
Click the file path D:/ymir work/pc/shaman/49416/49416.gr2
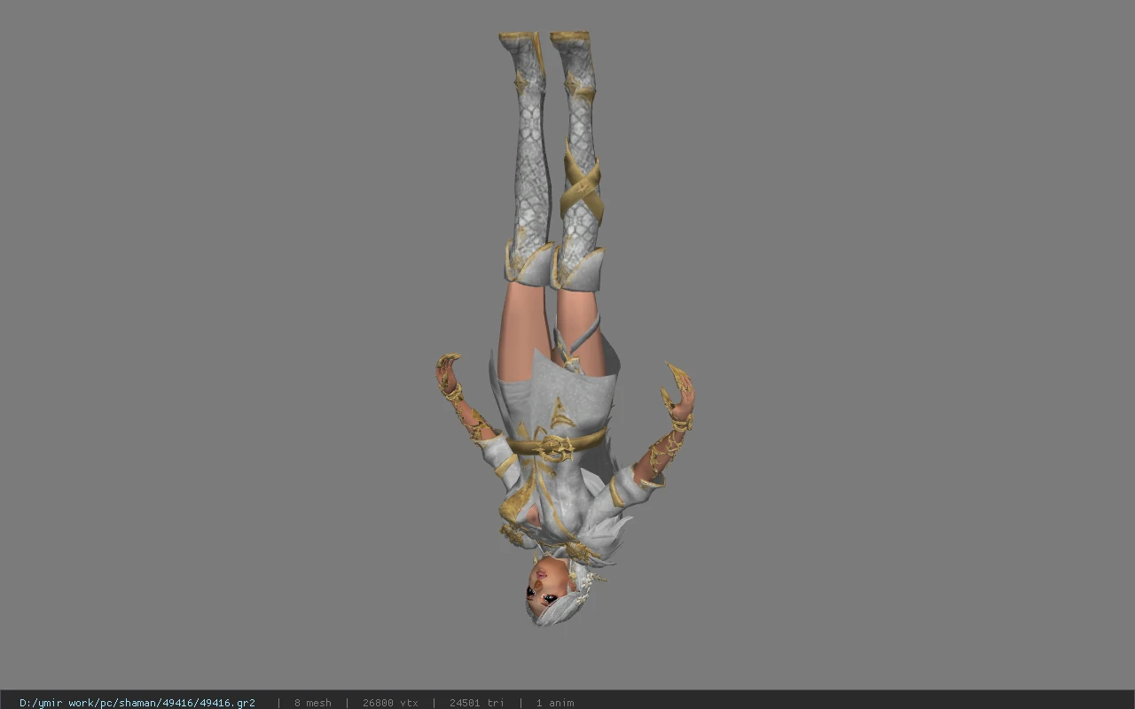coord(137,703)
